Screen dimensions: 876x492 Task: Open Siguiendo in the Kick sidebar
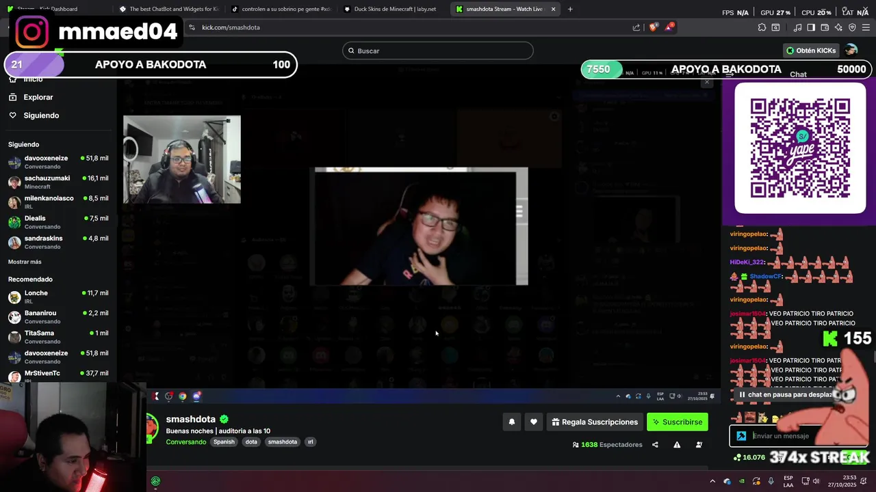pos(41,115)
